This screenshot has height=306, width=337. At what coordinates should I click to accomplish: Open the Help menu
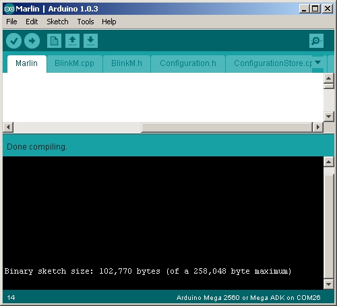(109, 22)
